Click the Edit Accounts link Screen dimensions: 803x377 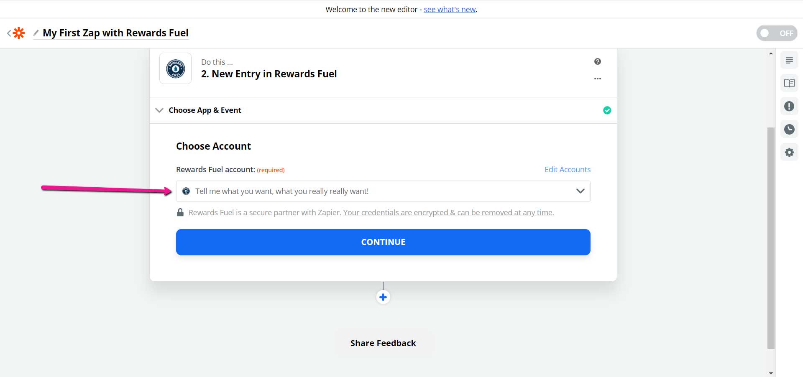[568, 169]
